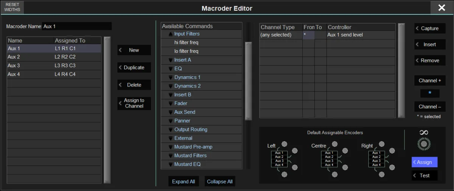The height and width of the screenshot is (191, 454).
Task: Expand the Aux Send command group
Action: 171,112
